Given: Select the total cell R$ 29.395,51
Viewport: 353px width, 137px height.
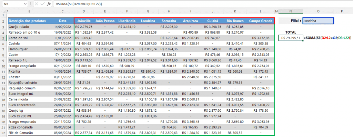Looking at the screenshot, I should coord(290,38).
